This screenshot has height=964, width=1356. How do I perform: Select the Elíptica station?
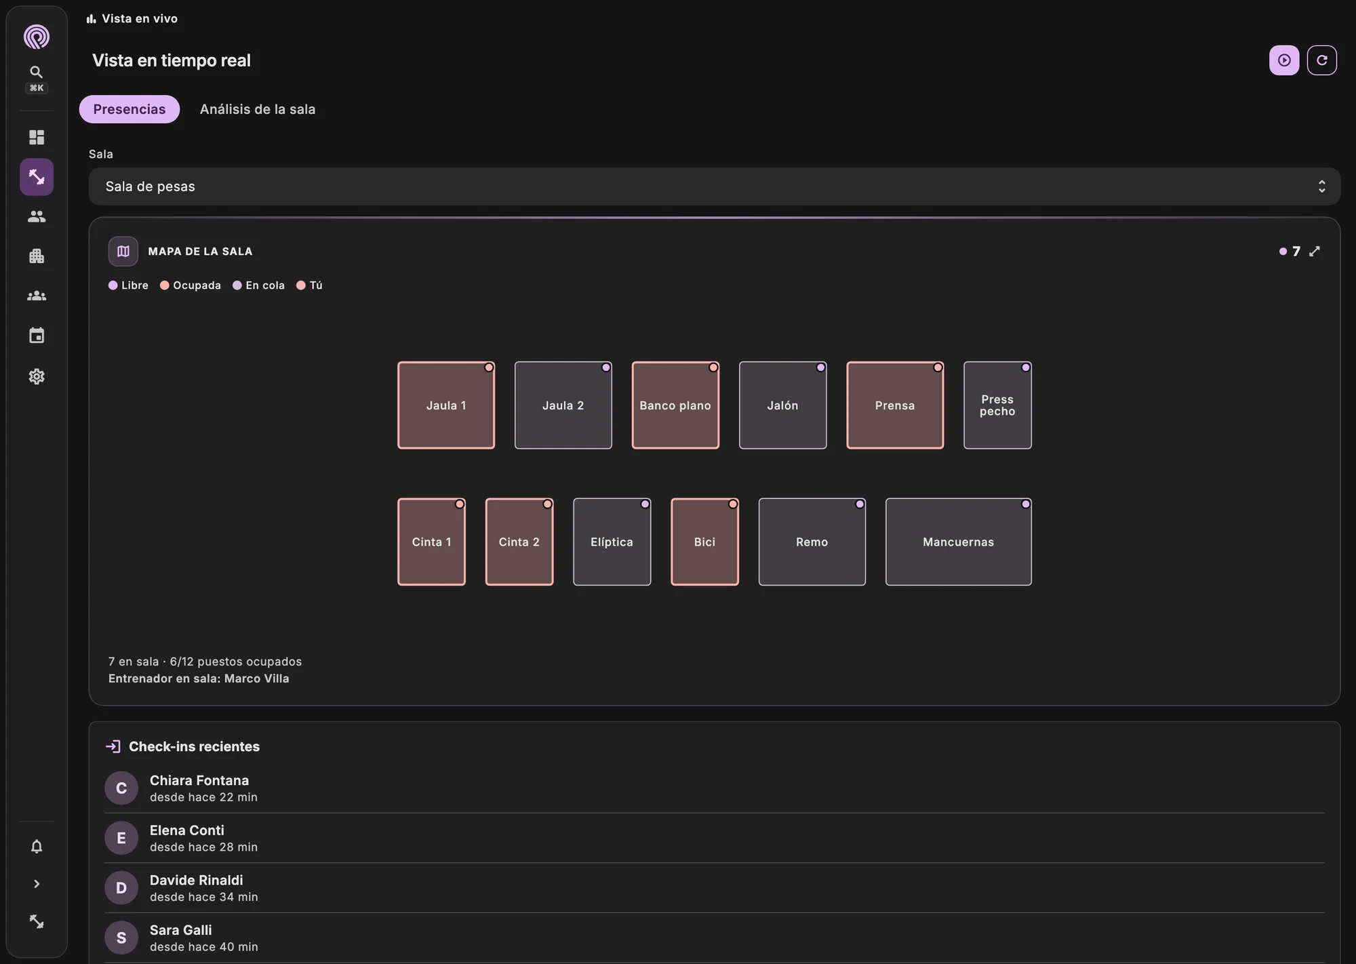[x=612, y=542]
